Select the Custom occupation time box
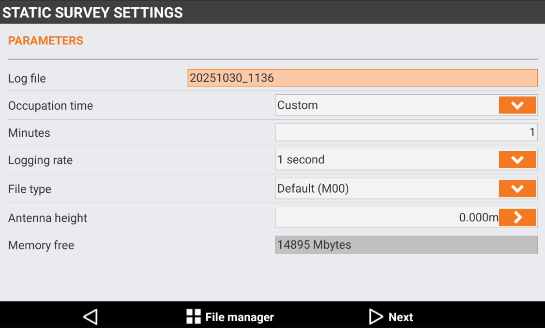The image size is (545, 328). 386,105
